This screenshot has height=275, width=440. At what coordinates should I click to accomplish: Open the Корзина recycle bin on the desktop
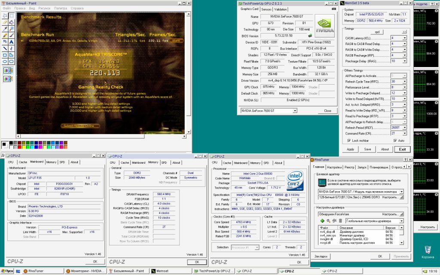click(428, 252)
